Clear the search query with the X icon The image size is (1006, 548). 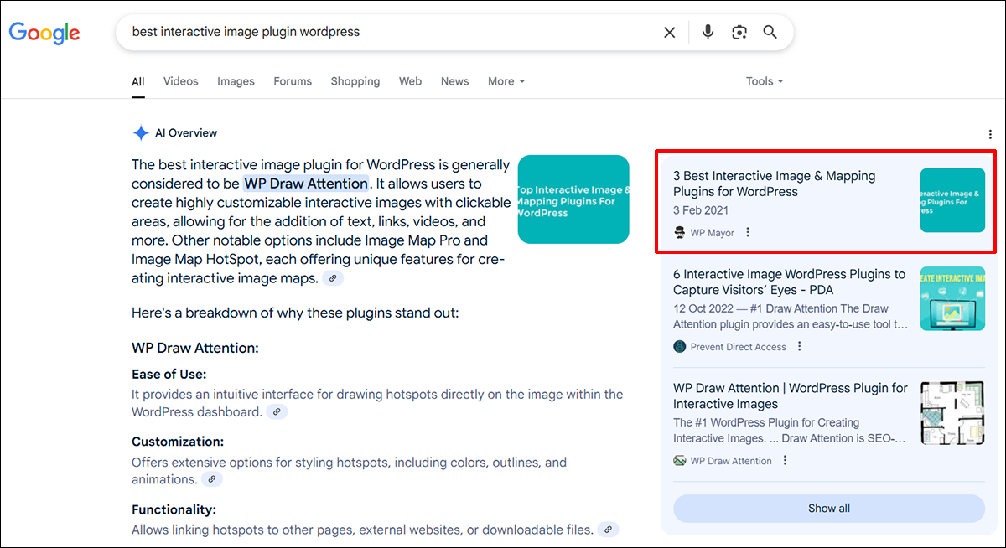coord(669,33)
